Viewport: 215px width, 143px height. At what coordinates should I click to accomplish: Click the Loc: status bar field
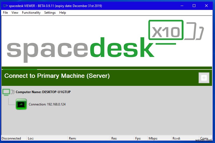point(47,138)
